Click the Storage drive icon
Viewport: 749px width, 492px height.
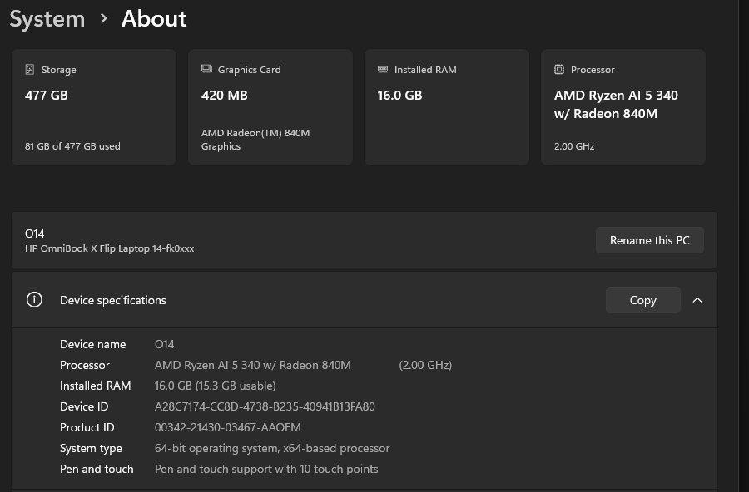click(x=30, y=70)
